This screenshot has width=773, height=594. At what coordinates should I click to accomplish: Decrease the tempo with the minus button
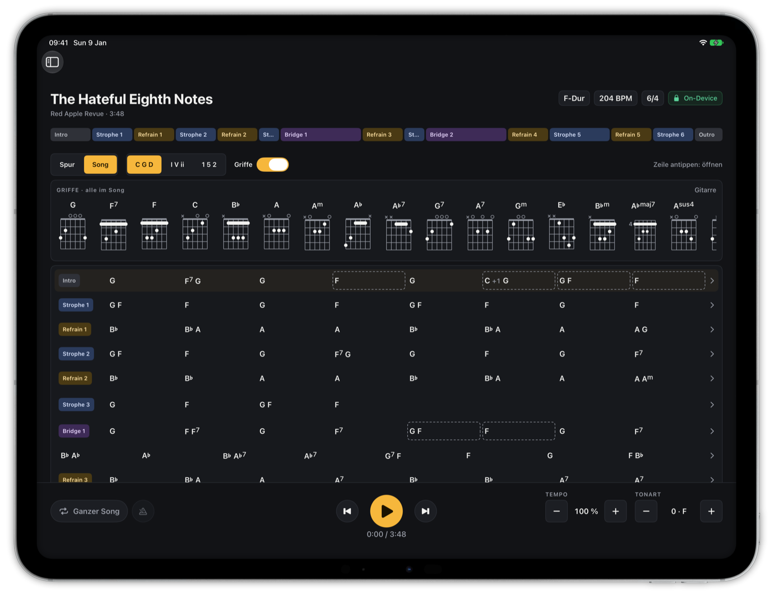coord(557,511)
